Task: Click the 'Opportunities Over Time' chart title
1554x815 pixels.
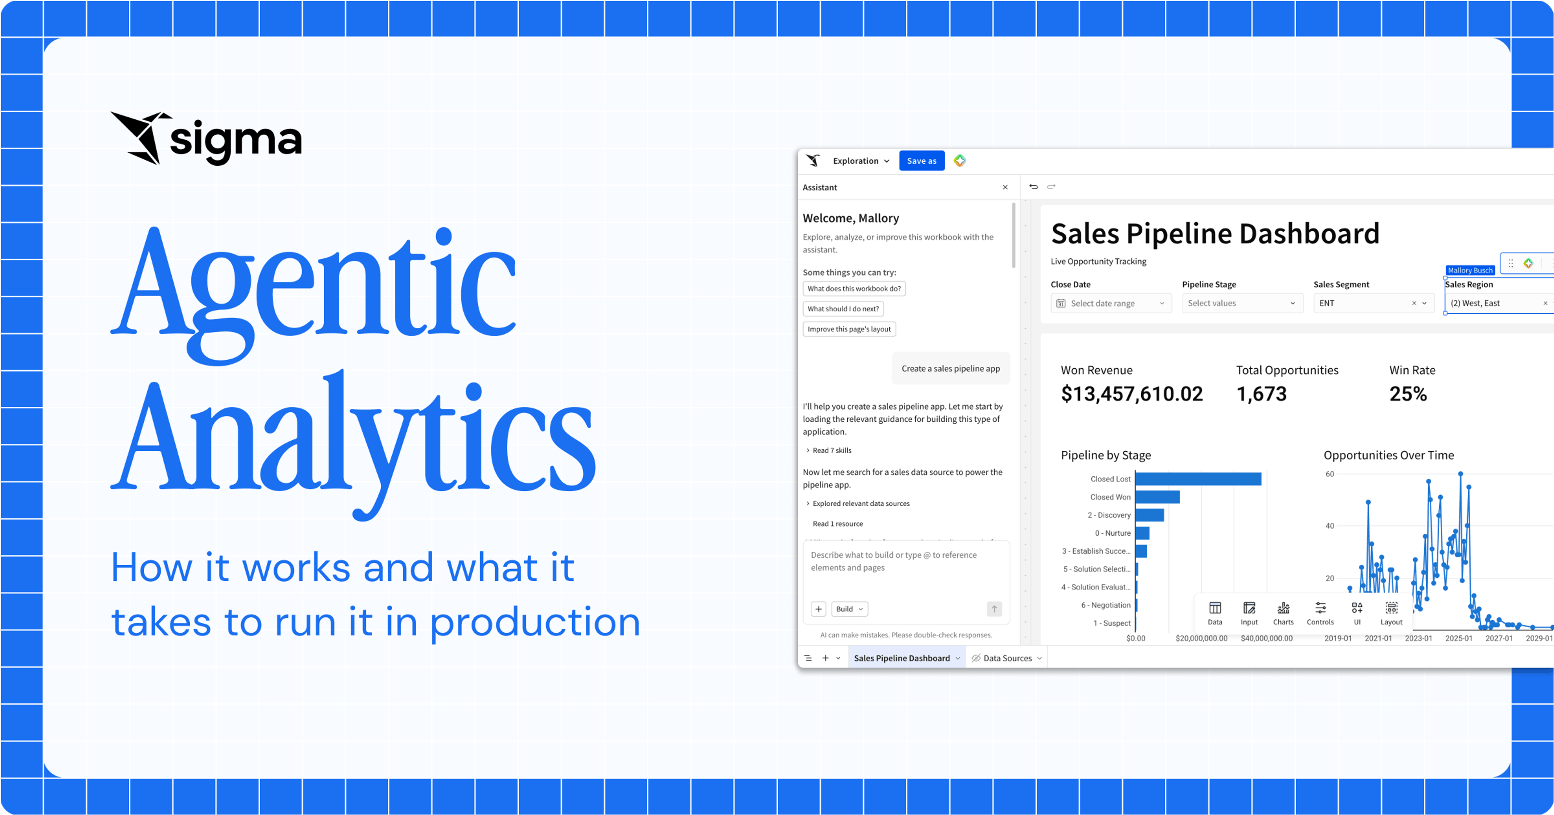Action: pyautogui.click(x=1389, y=456)
